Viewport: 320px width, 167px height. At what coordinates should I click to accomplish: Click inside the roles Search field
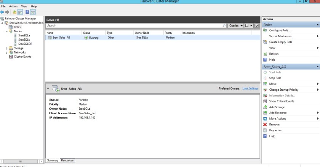[133, 25]
